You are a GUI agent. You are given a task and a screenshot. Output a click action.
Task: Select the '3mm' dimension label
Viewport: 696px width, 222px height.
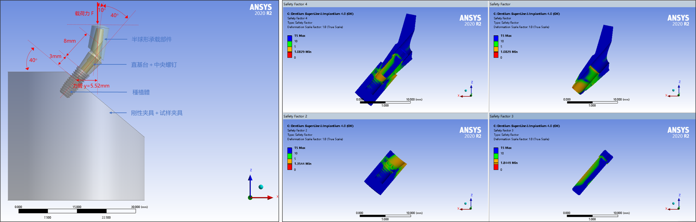point(55,56)
